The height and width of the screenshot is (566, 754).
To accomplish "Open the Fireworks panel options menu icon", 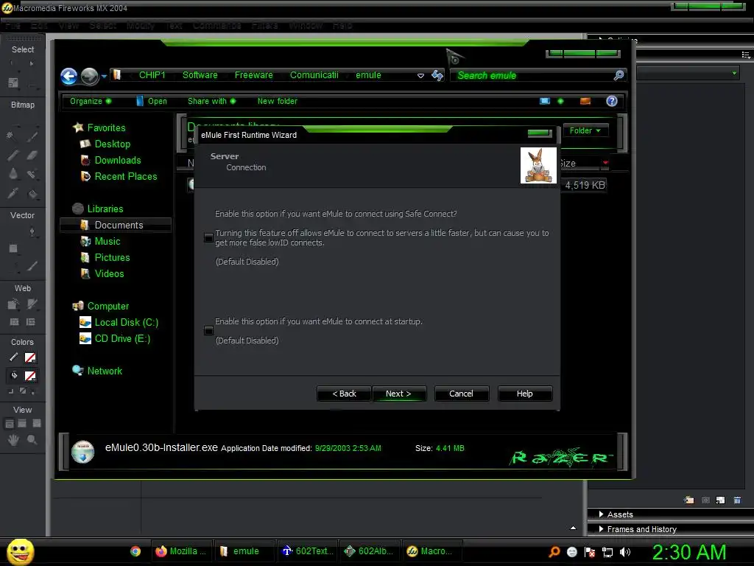I will point(746,55).
